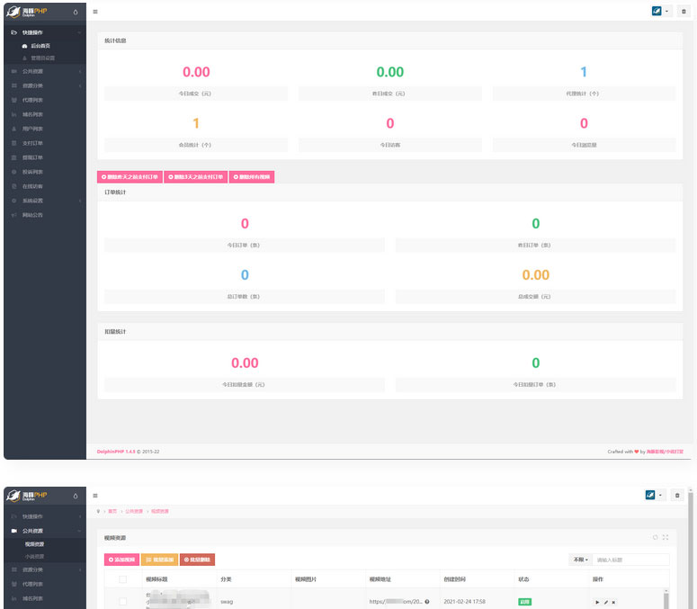Click the refresh icon in the 视频资源 panel header
Viewport: 697px width, 609px height.
pyautogui.click(x=656, y=537)
